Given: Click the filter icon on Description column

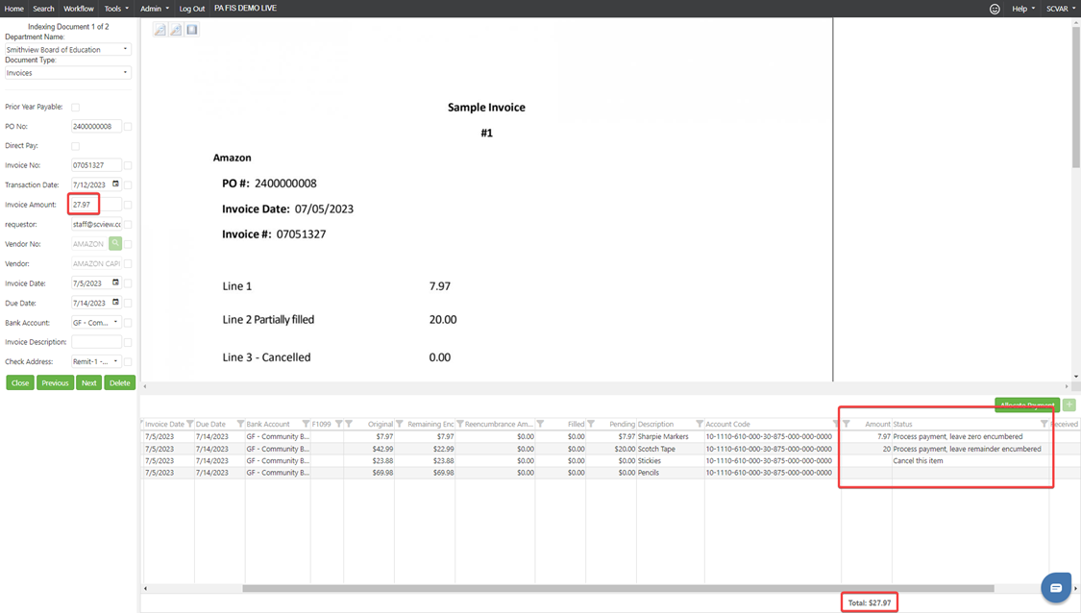Looking at the screenshot, I should point(700,424).
